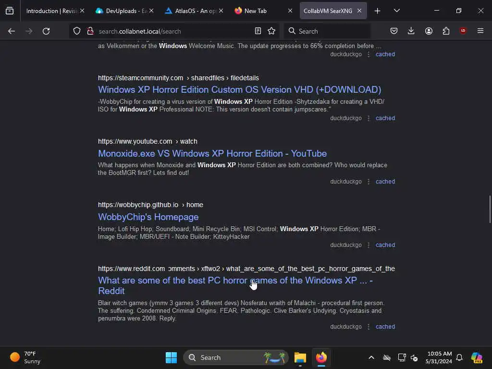Click the https://www.reddit.com result URL text

[246, 269]
